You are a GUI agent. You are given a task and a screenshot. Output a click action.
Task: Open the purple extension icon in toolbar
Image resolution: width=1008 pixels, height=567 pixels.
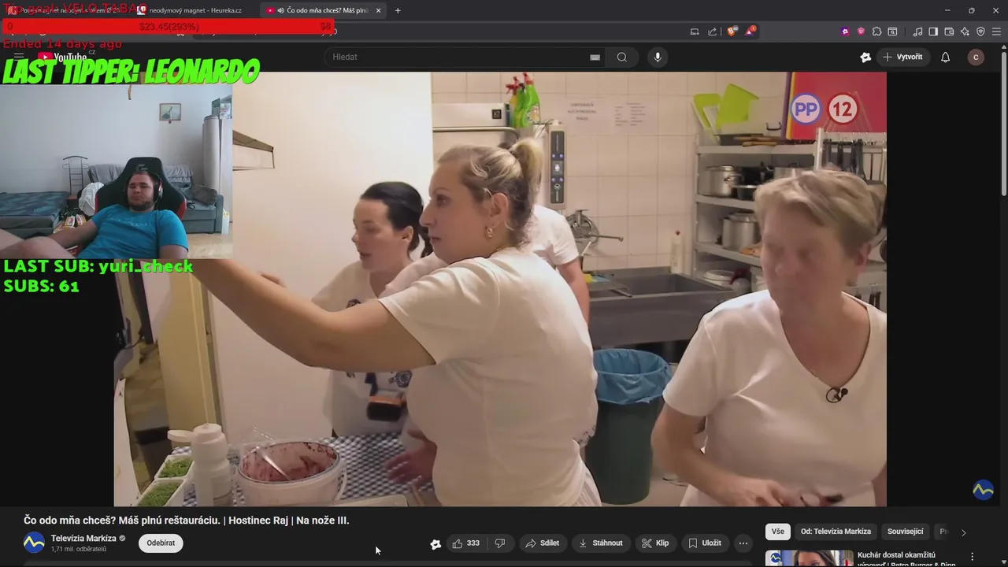(x=845, y=31)
